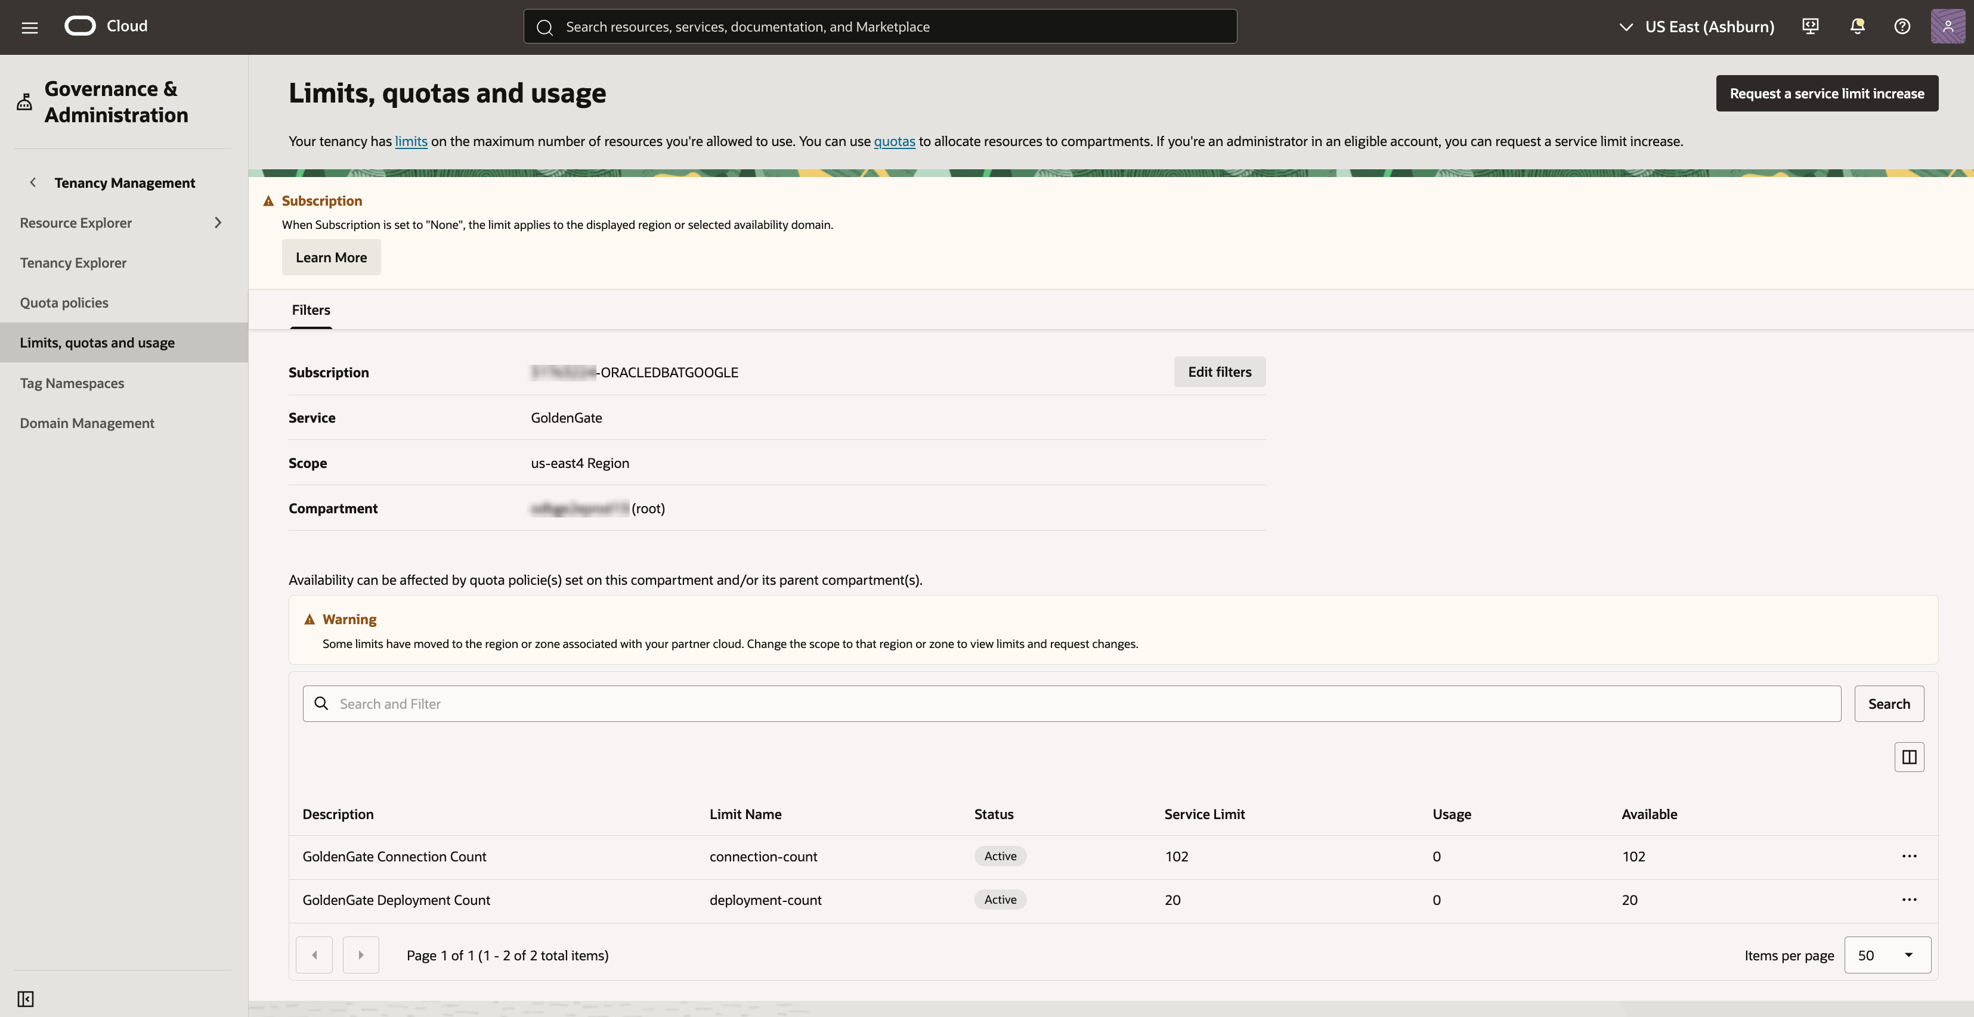The image size is (1974, 1017).
Task: Follow the quotas hyperlink
Action: 895,141
